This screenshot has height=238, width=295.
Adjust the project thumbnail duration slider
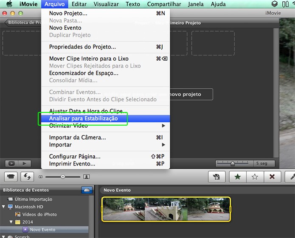tap(233, 164)
